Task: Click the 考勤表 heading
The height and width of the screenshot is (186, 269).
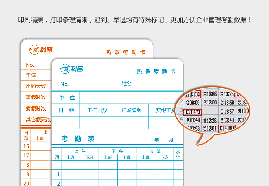Action: pos(78,139)
